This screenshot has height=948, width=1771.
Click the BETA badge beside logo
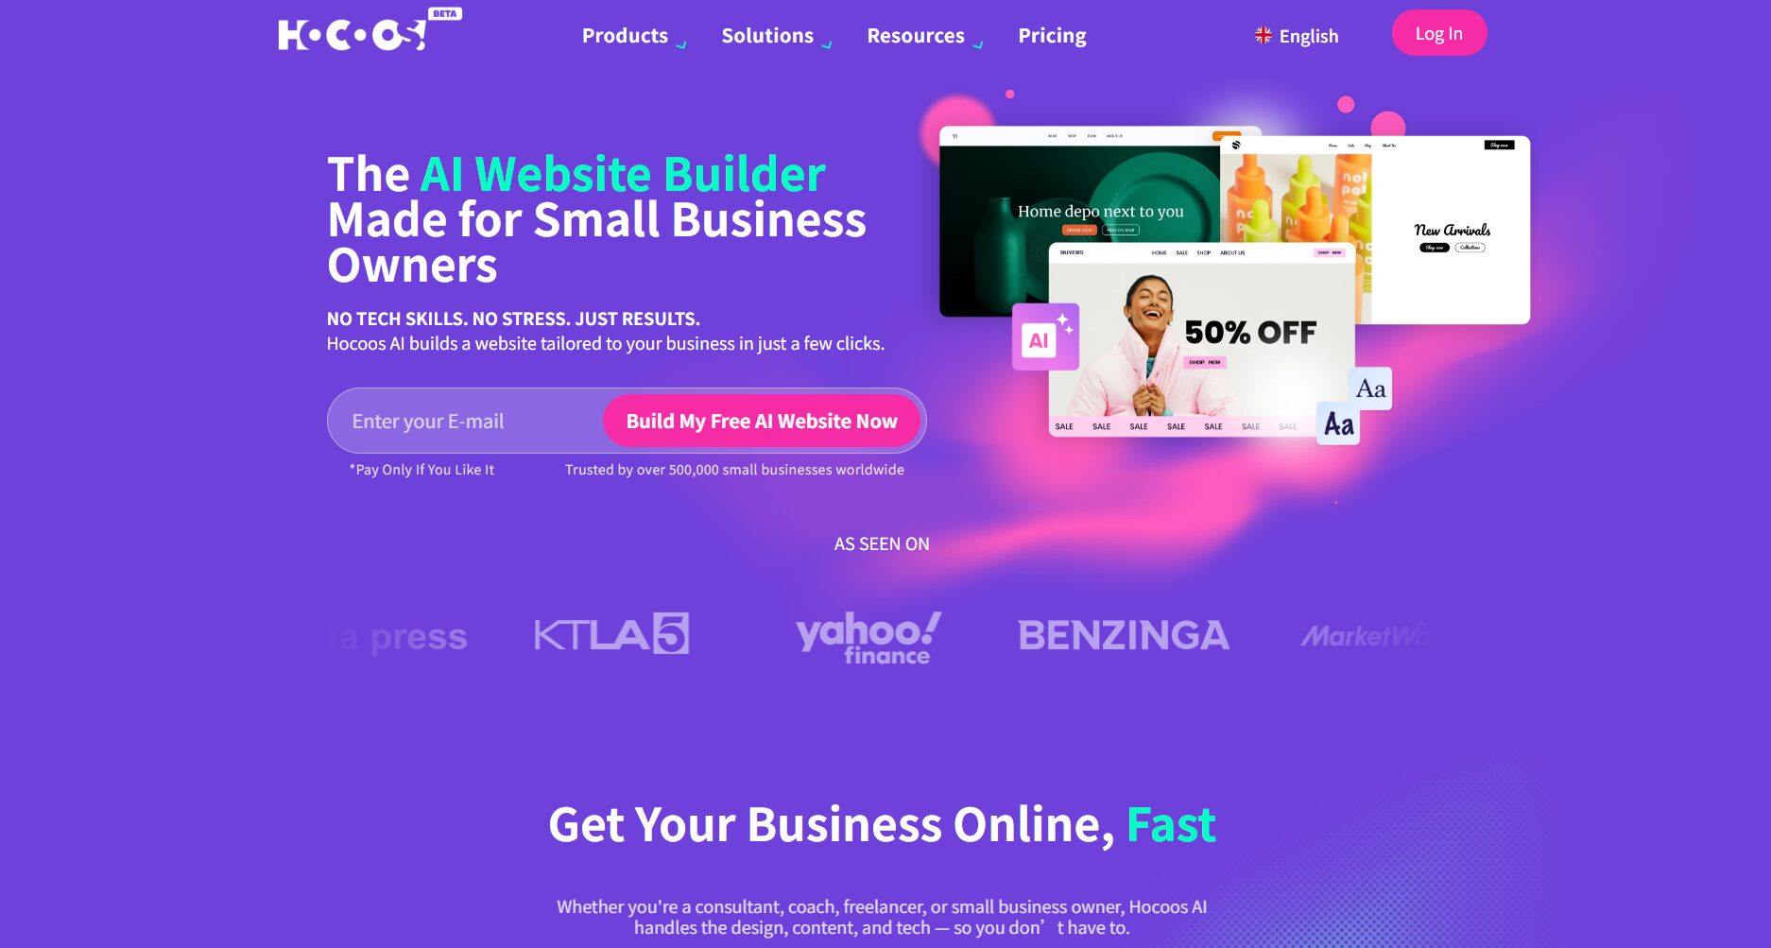click(x=445, y=14)
